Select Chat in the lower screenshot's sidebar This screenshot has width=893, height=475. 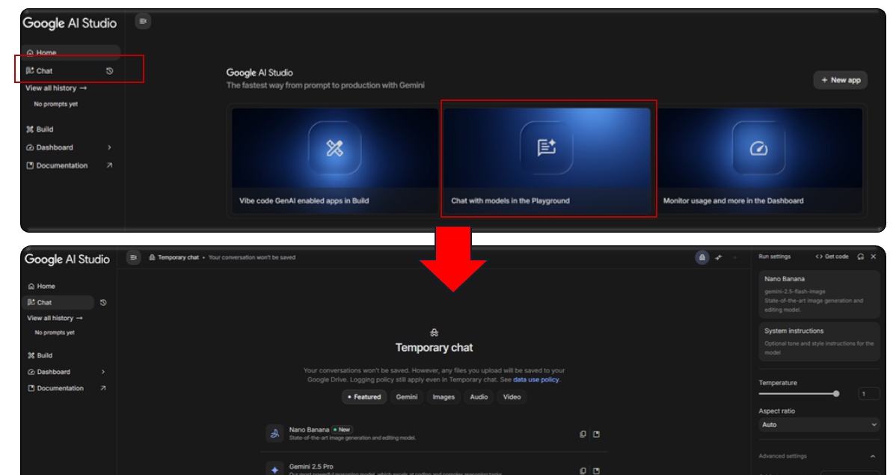tap(58, 302)
